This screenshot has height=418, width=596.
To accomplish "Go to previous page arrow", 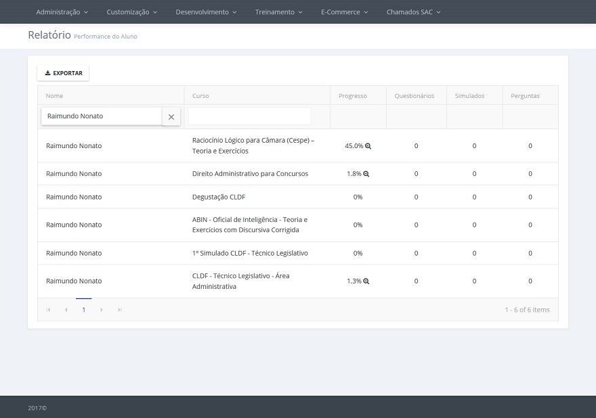I will (66, 310).
